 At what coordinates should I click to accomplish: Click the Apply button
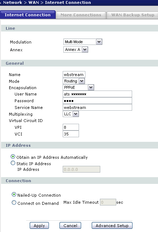point(39,226)
